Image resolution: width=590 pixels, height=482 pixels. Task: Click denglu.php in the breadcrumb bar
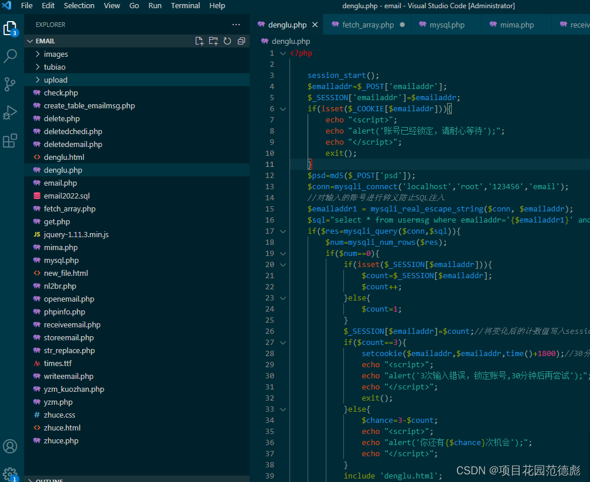click(291, 42)
